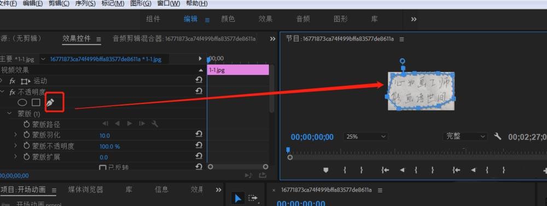The width and height of the screenshot is (547, 206).
Task: Toggle the 蒙版羽化 stopwatch animation
Action: (x=26, y=135)
